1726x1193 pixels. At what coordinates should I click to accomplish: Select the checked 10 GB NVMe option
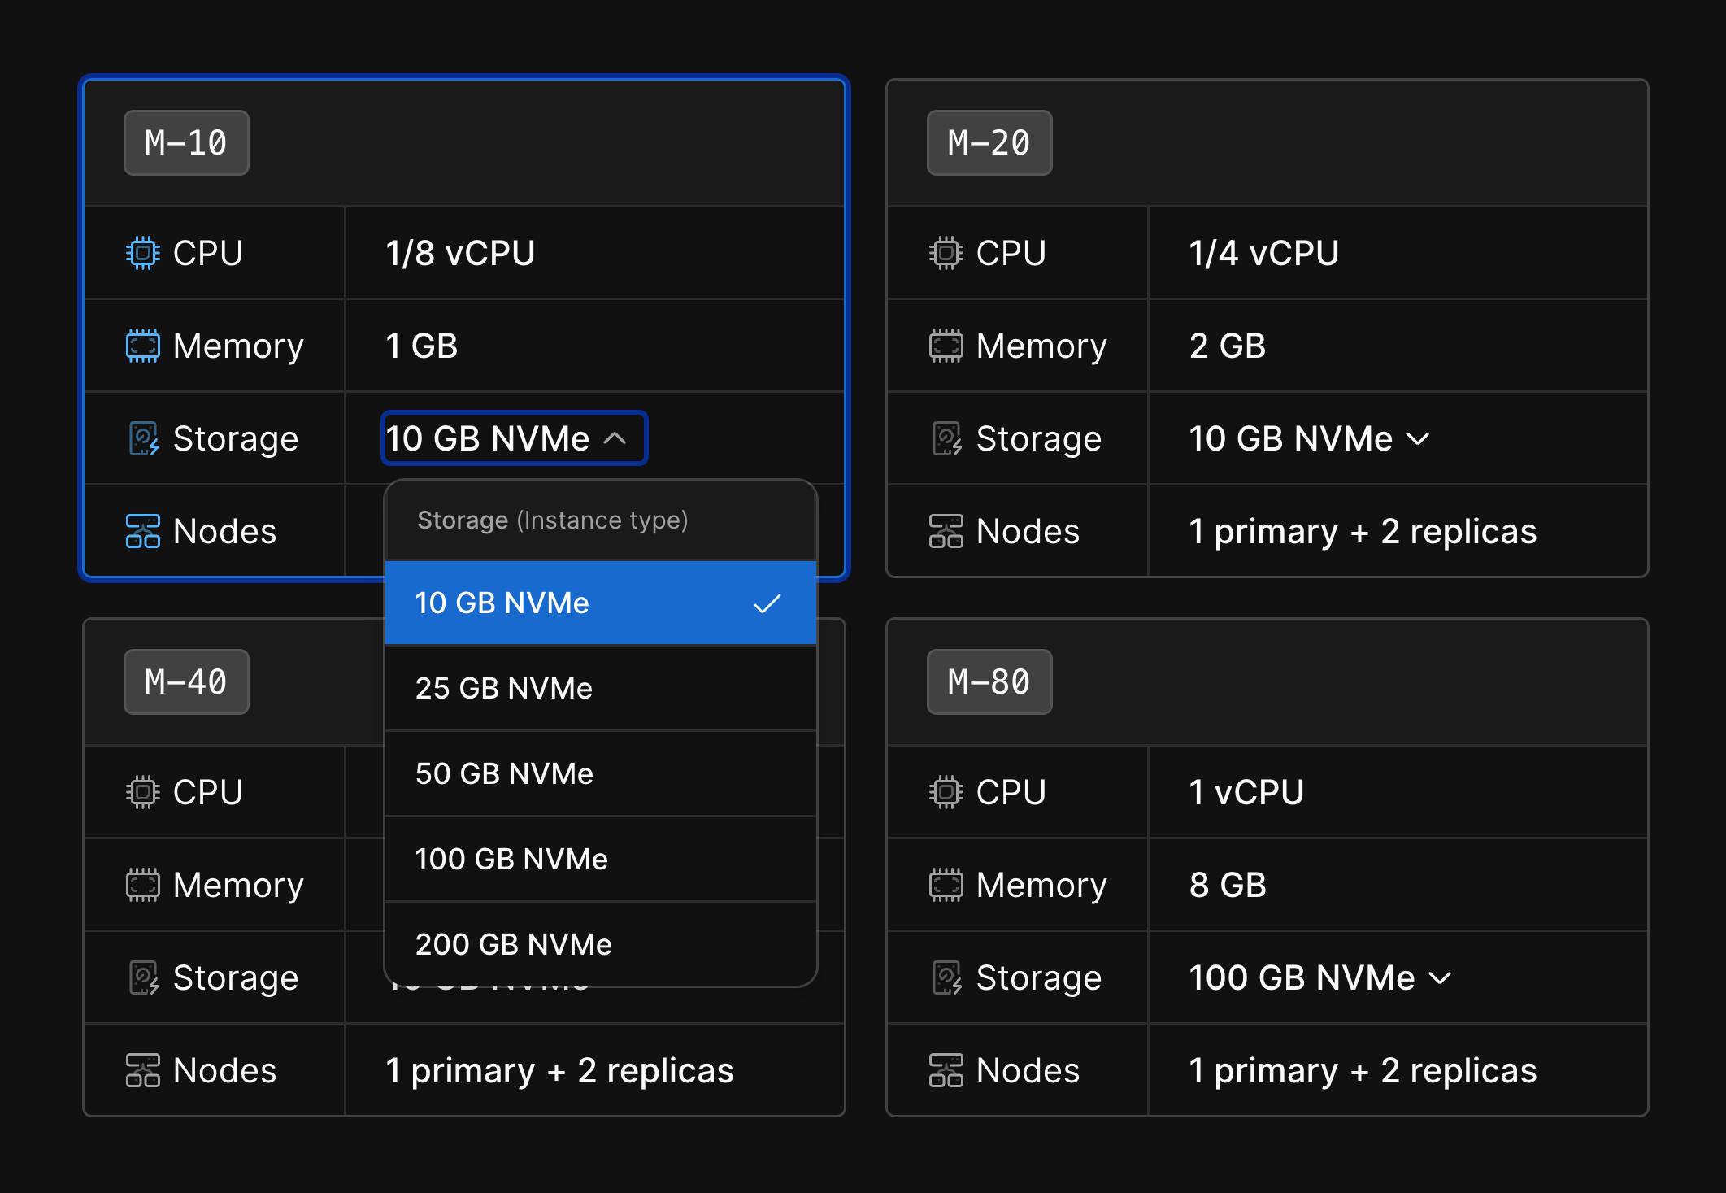click(600, 603)
